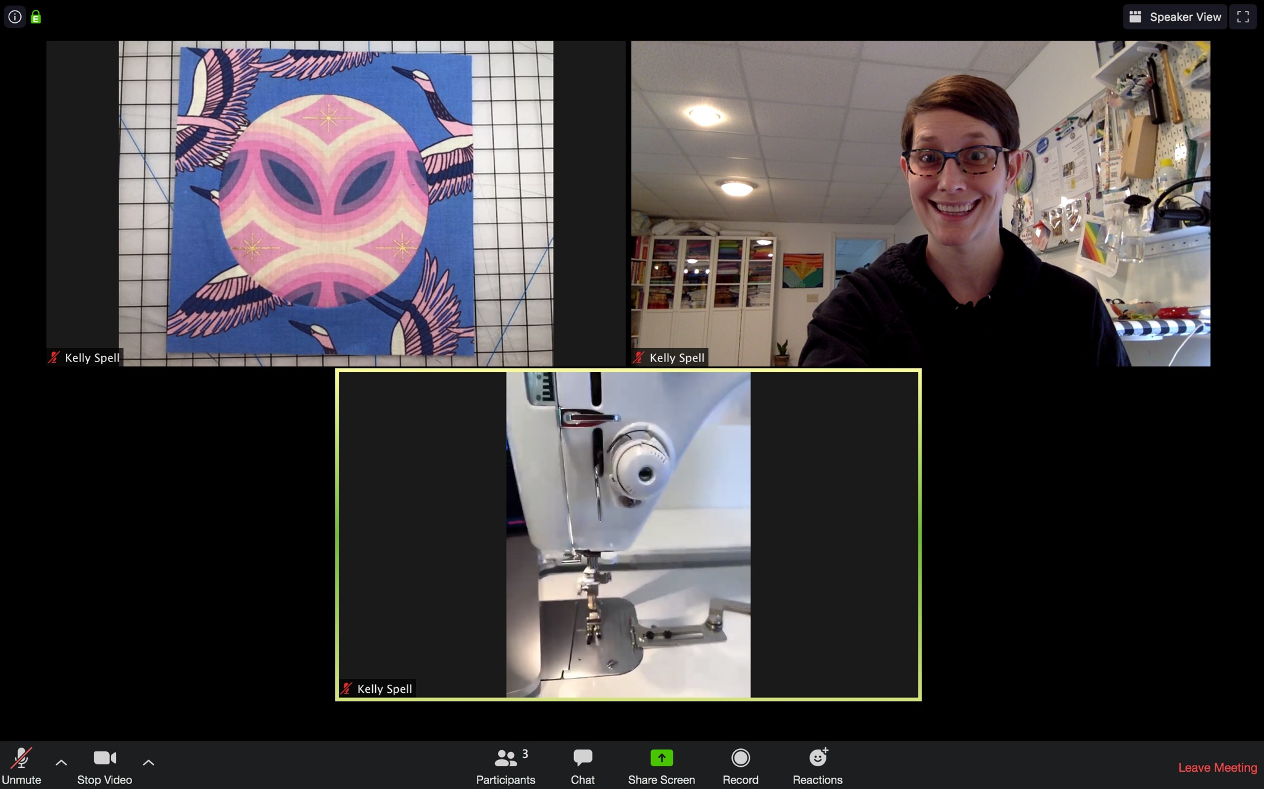Select the sewing machine video tile
Screen dimensions: 1264x789
628,534
